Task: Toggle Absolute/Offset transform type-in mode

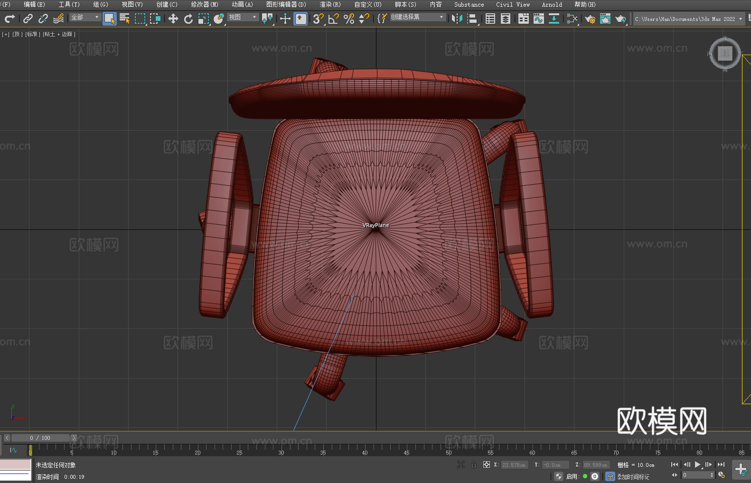Action: point(487,464)
